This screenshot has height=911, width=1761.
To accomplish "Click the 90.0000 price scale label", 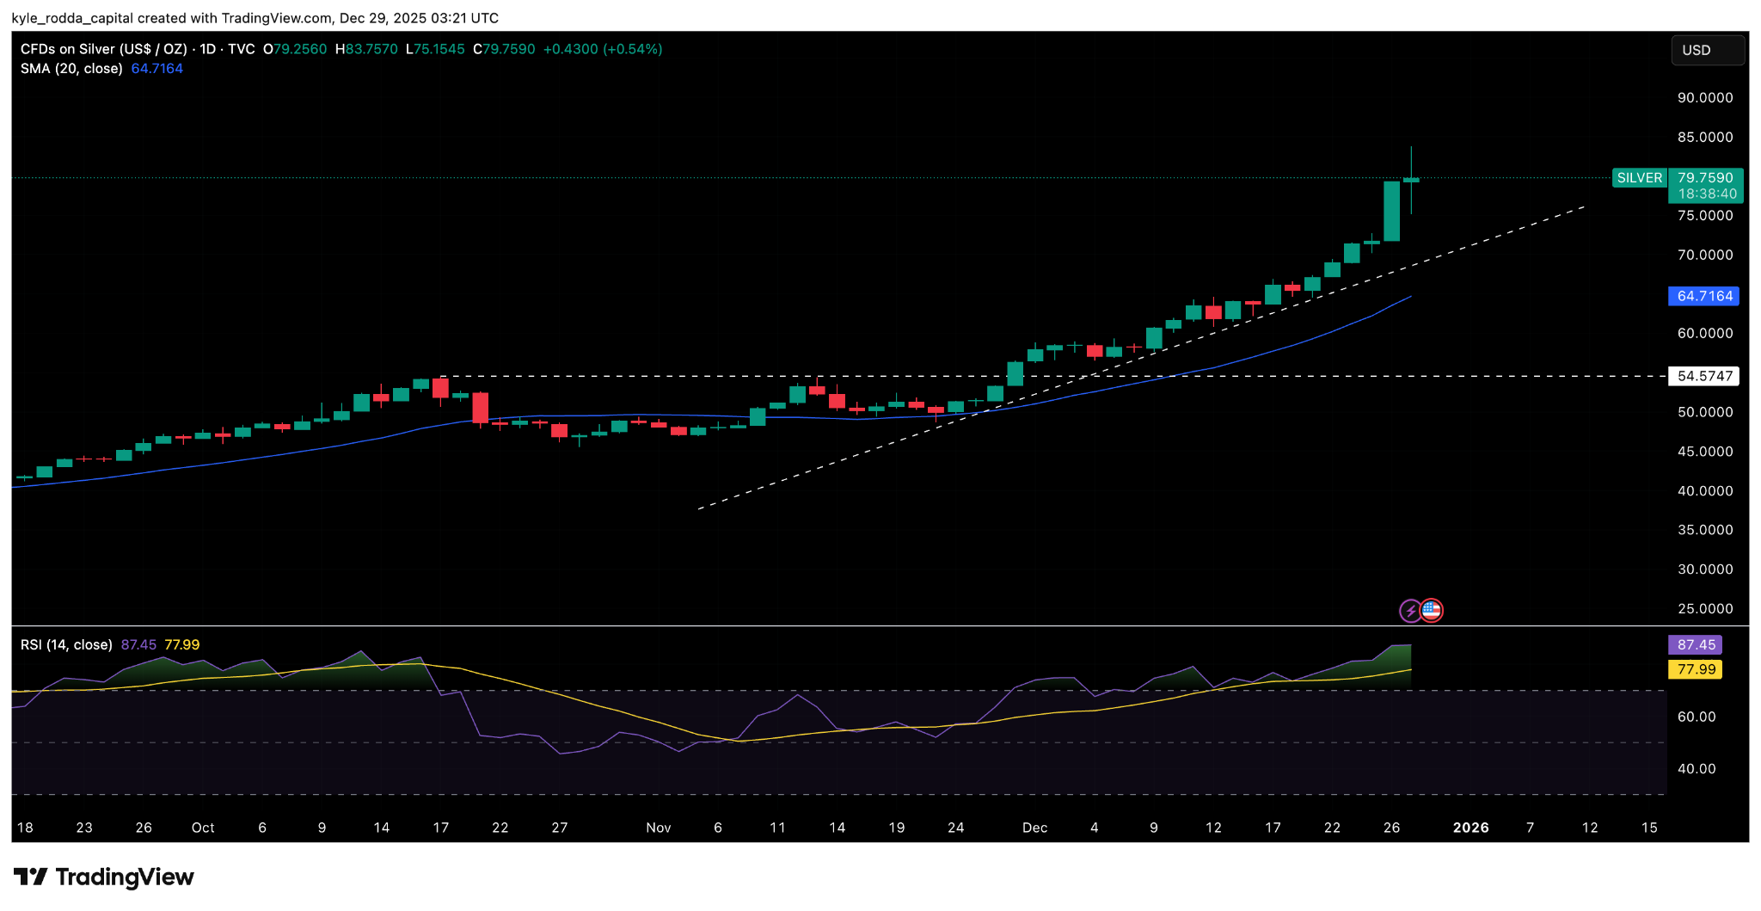I will coord(1704,98).
